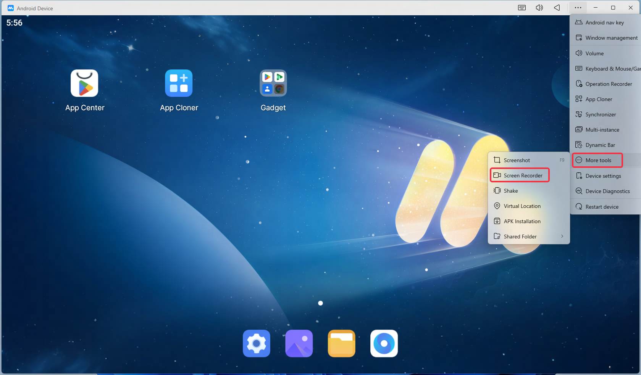Choose Restart device from the menu
Viewport: 641px width, 375px height.
point(605,207)
